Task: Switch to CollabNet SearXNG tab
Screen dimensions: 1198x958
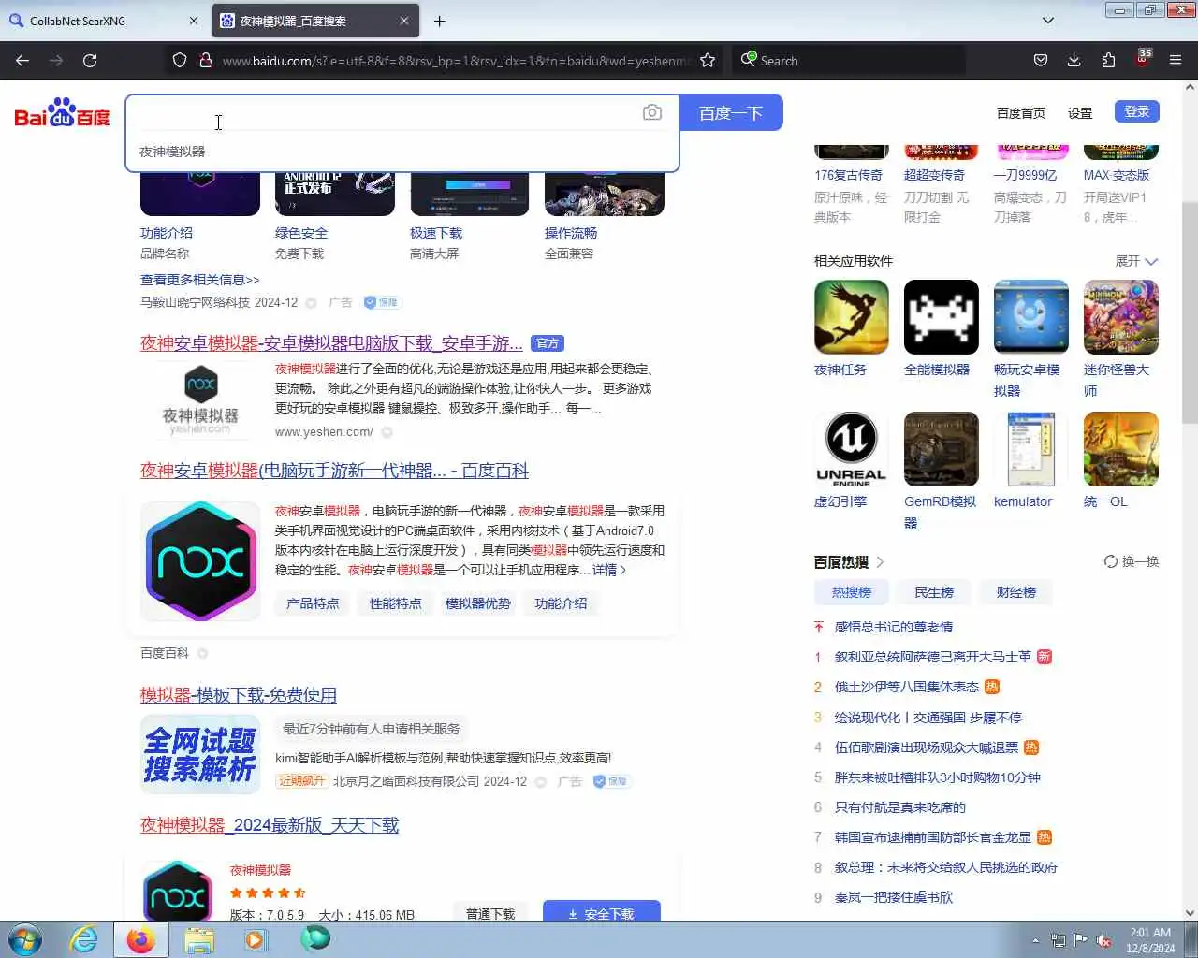Action: coord(103,21)
